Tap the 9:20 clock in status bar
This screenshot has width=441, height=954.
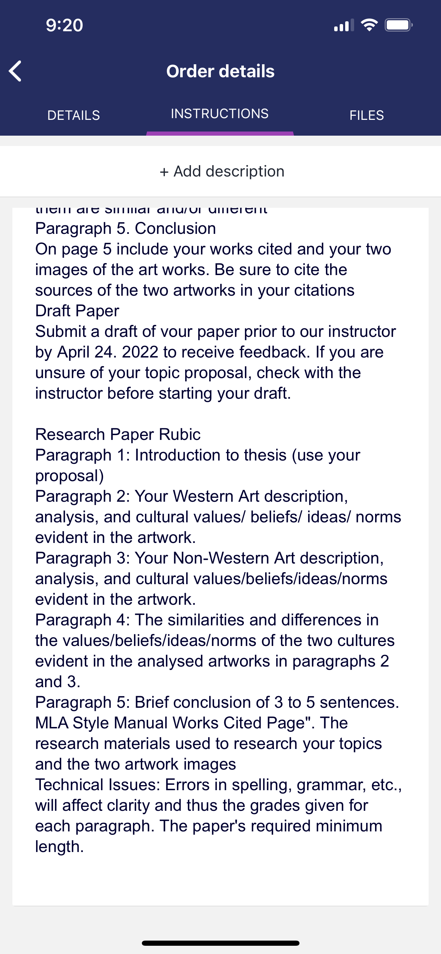pos(65,25)
